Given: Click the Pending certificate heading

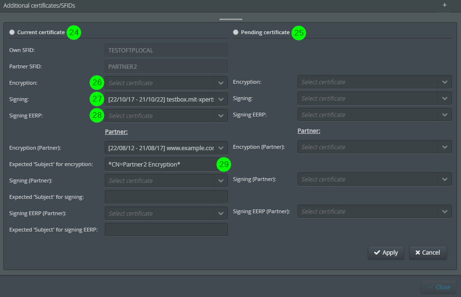Looking at the screenshot, I should pos(265,32).
